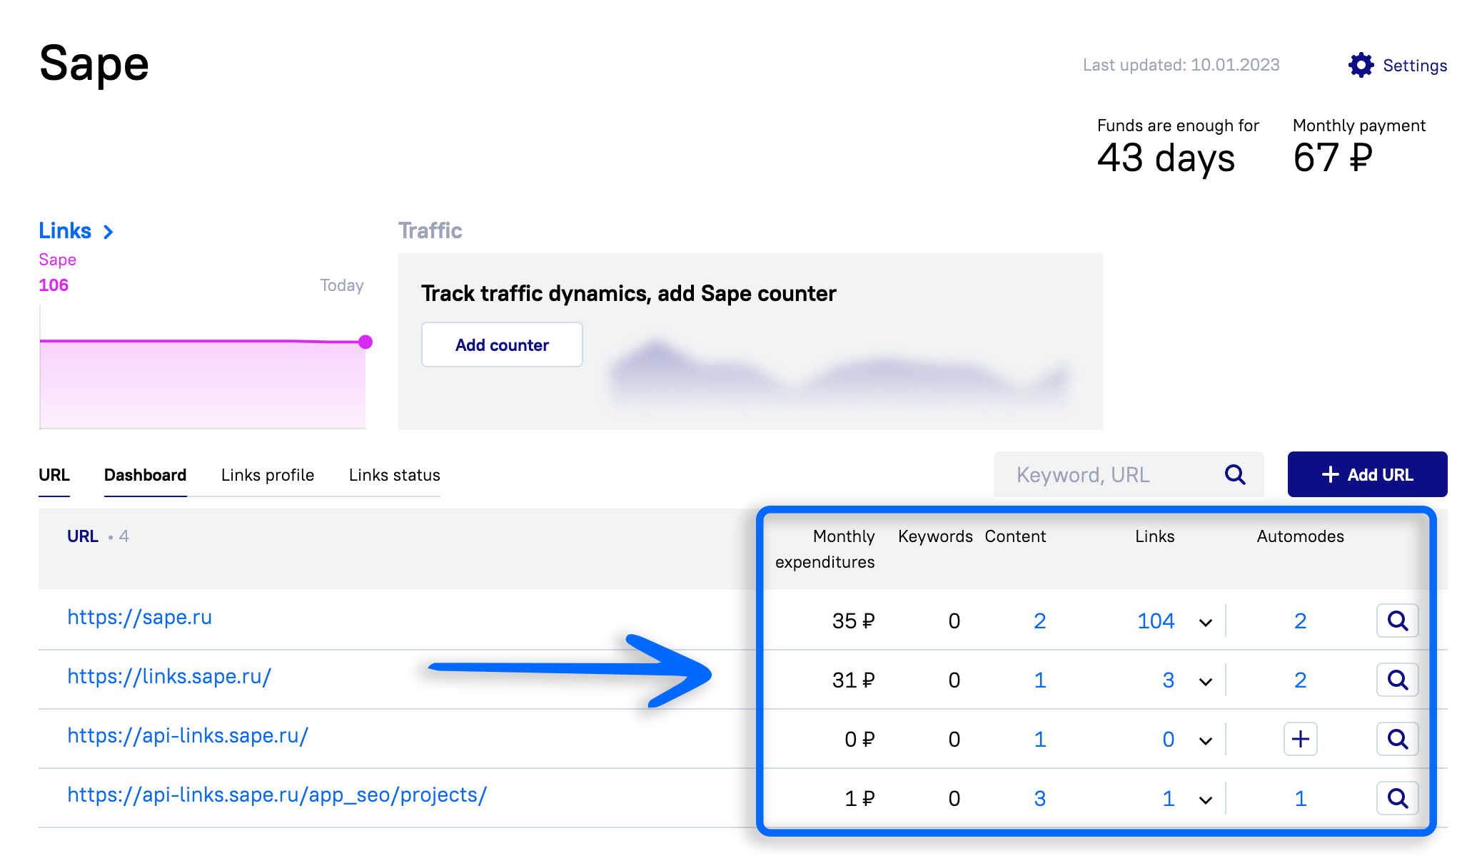Click the Sape legend label under Links
This screenshot has width=1467, height=868.
click(57, 260)
